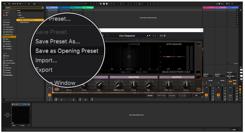Click the Tap tempo button
The height and width of the screenshot is (133, 245).
(x=9, y=4)
